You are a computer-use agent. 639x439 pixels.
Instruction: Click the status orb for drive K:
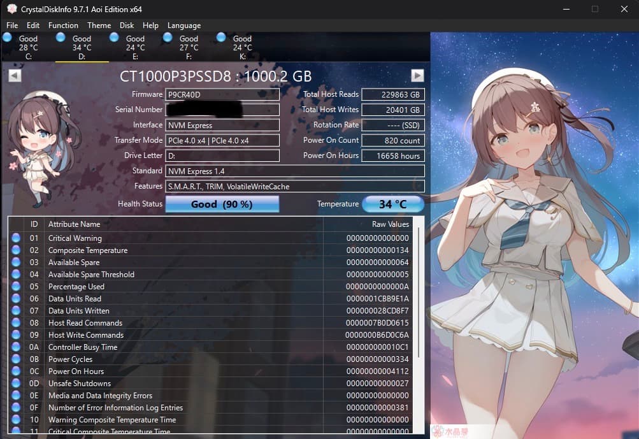[x=221, y=38]
